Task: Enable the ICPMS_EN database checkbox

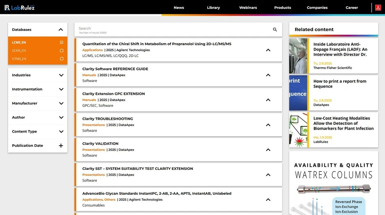Action: [x=61, y=59]
